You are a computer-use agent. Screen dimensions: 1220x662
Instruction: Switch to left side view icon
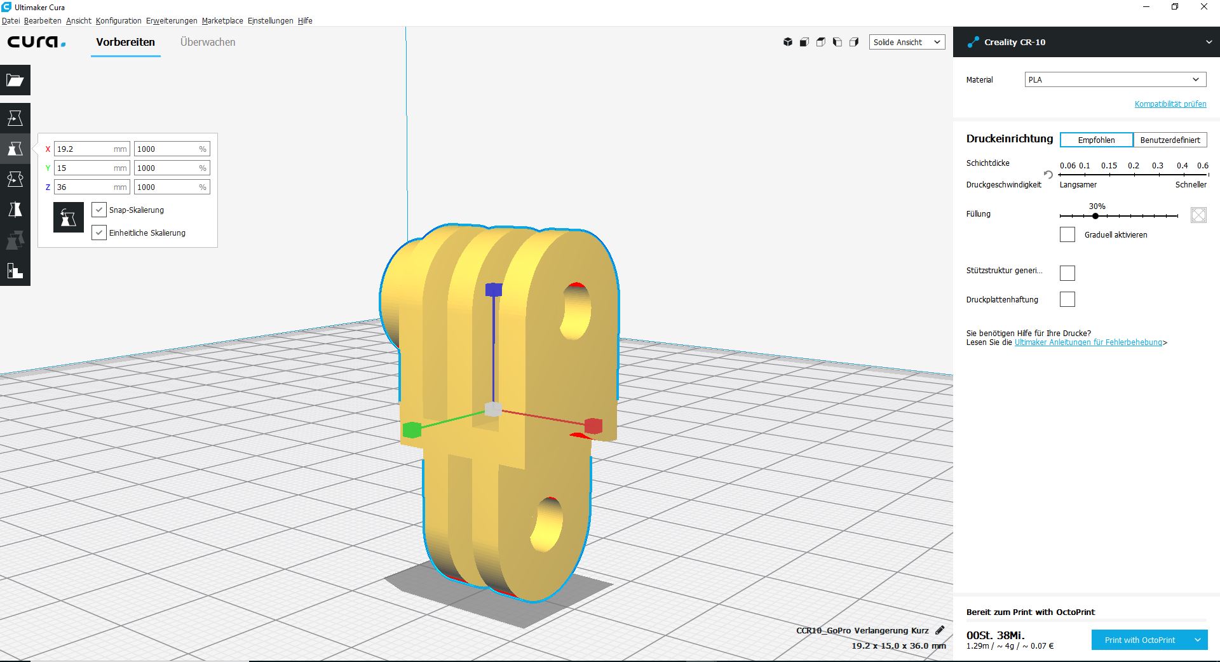837,42
